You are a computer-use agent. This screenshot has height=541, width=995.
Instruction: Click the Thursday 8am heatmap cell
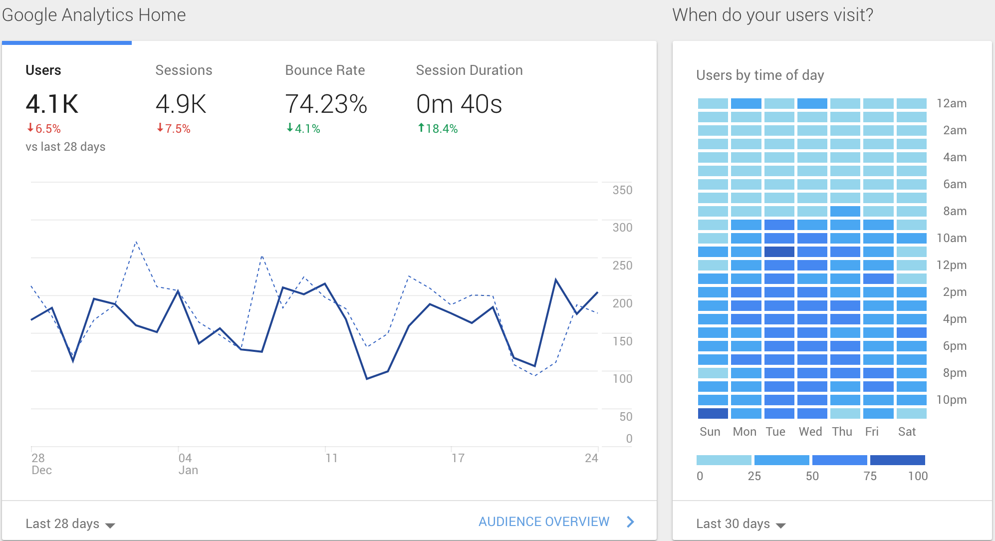tap(845, 211)
